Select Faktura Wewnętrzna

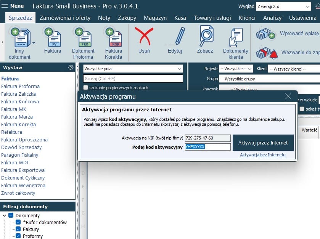(23, 185)
